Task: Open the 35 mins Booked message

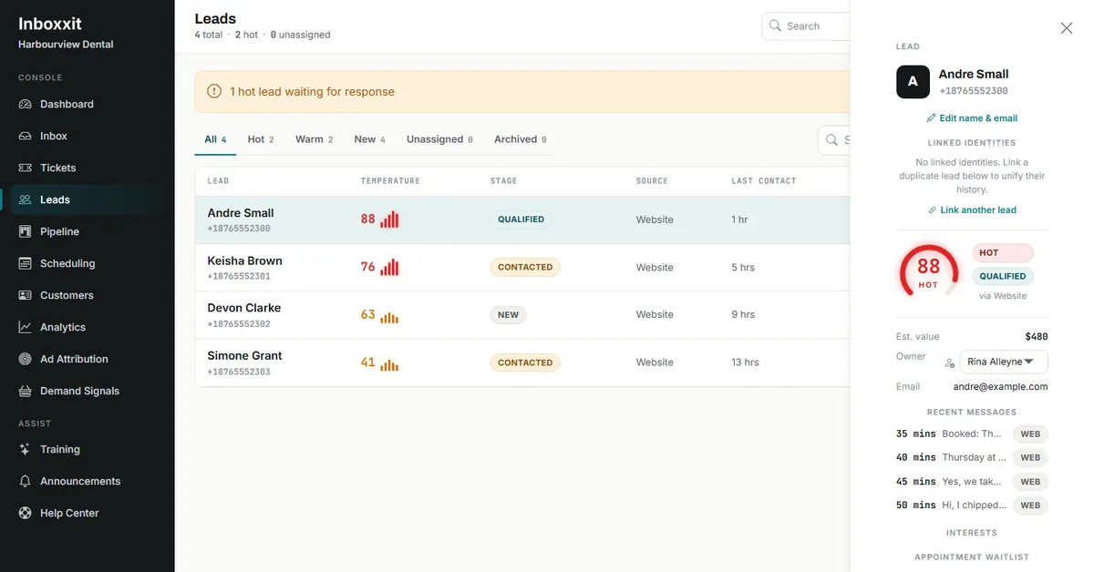Action: coord(972,434)
